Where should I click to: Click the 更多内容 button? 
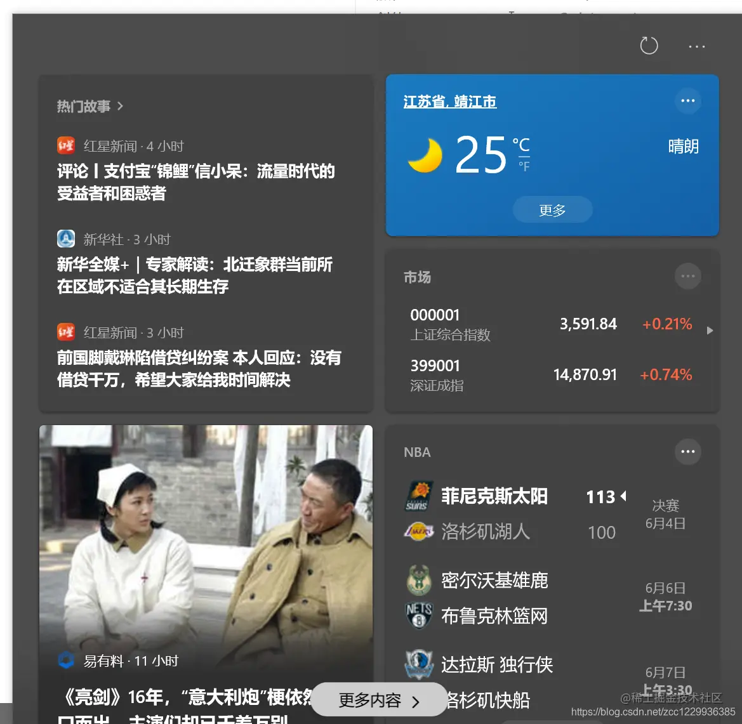click(x=378, y=700)
